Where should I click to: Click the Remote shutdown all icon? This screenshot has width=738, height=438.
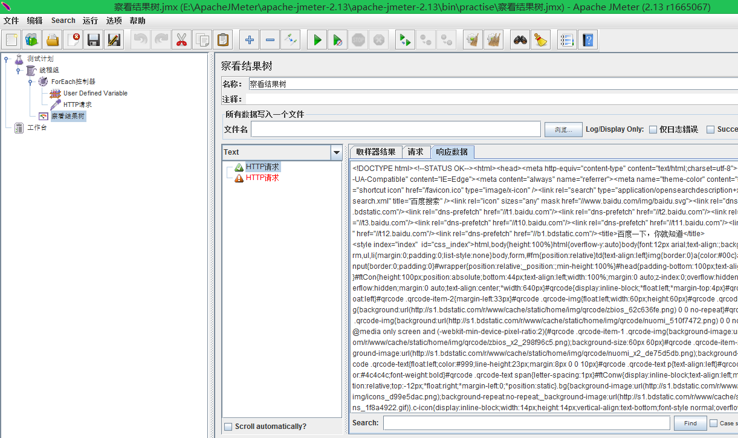pos(446,40)
